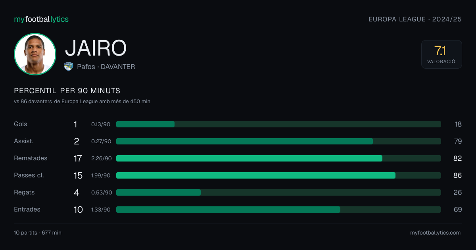Click the Rematades stat label
This screenshot has height=250, width=476.
click(x=31, y=158)
